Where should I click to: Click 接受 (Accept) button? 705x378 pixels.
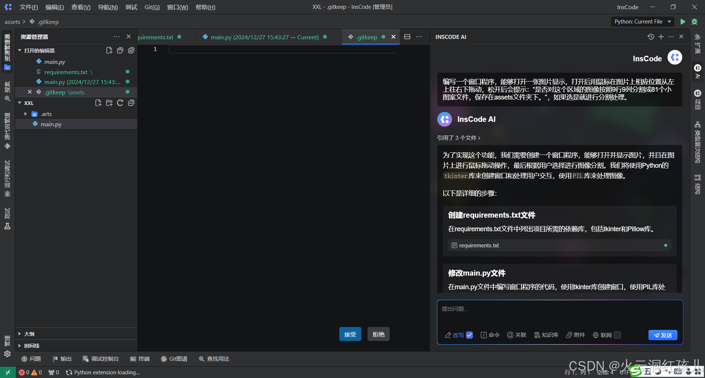point(350,334)
